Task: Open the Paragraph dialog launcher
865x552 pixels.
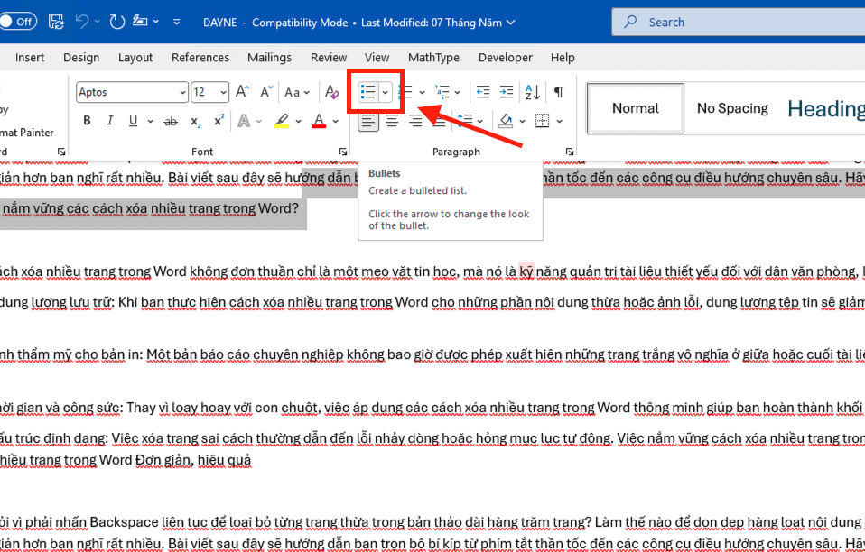Action: (x=570, y=152)
